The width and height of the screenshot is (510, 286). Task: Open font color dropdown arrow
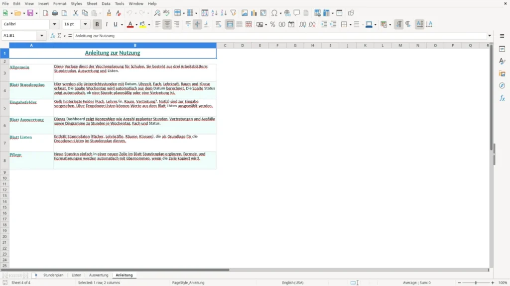[x=136, y=25]
